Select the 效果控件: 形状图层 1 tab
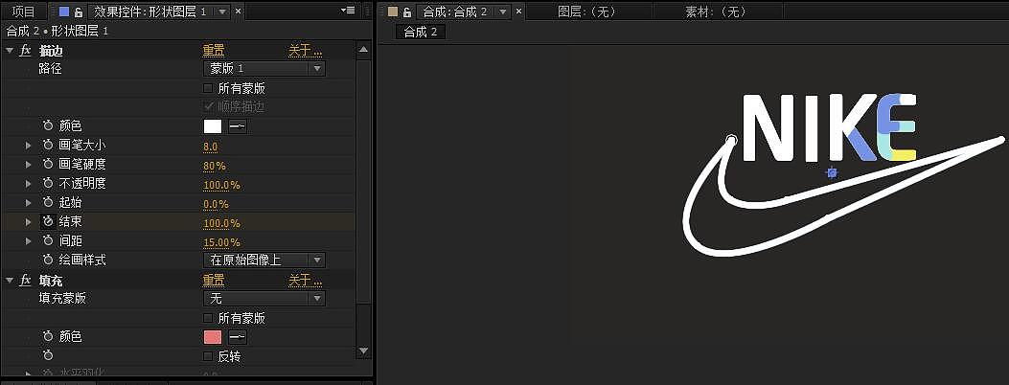 pos(149,11)
